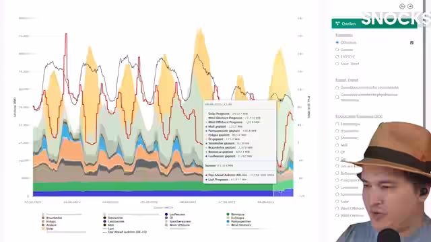Toggle Erdgas series in the chart legend
Image resolution: width=431 pixels, height=242 pixels.
pos(49,221)
